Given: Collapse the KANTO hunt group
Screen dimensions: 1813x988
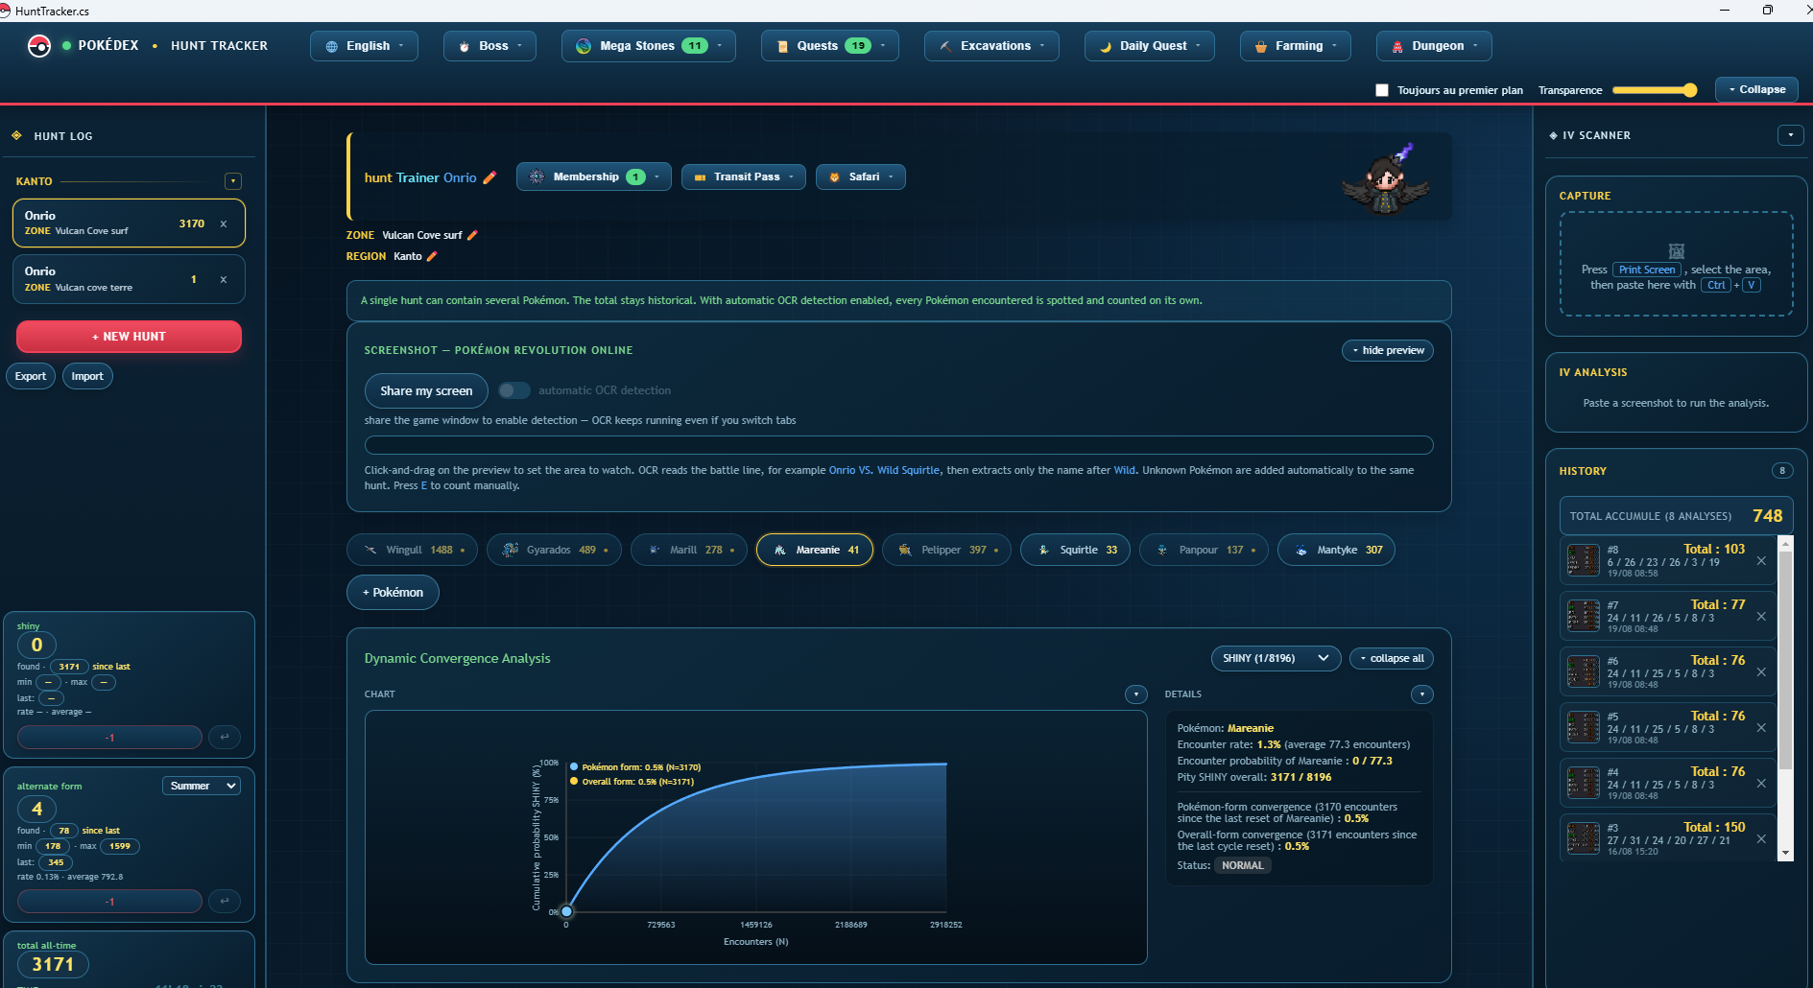Looking at the screenshot, I should [232, 181].
